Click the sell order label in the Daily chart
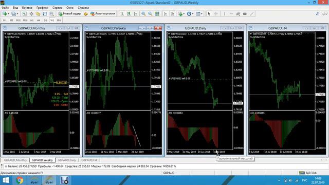 point(180,79)
